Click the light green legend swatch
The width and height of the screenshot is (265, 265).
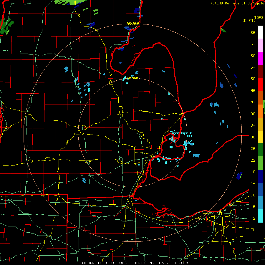pos(260,163)
